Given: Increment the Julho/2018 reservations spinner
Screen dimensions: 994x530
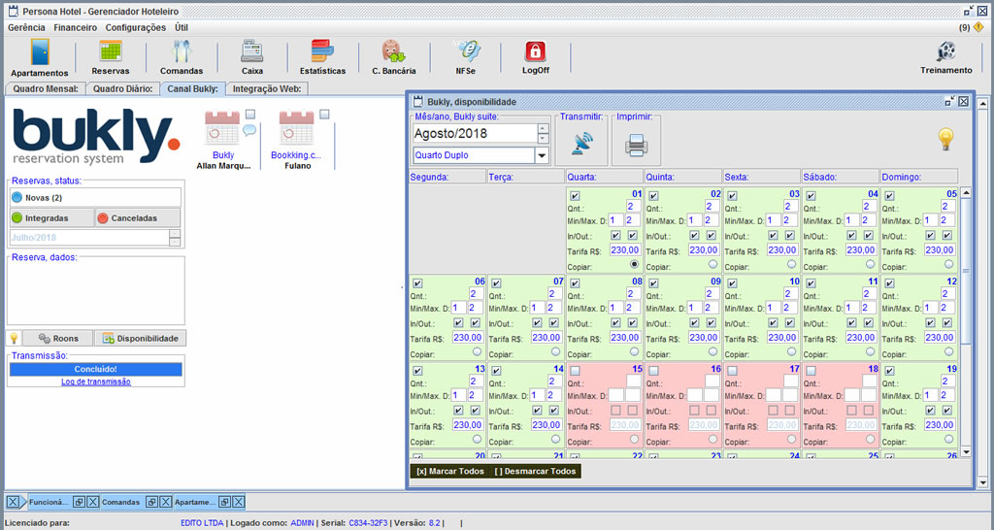Looking at the screenshot, I should (x=175, y=233).
